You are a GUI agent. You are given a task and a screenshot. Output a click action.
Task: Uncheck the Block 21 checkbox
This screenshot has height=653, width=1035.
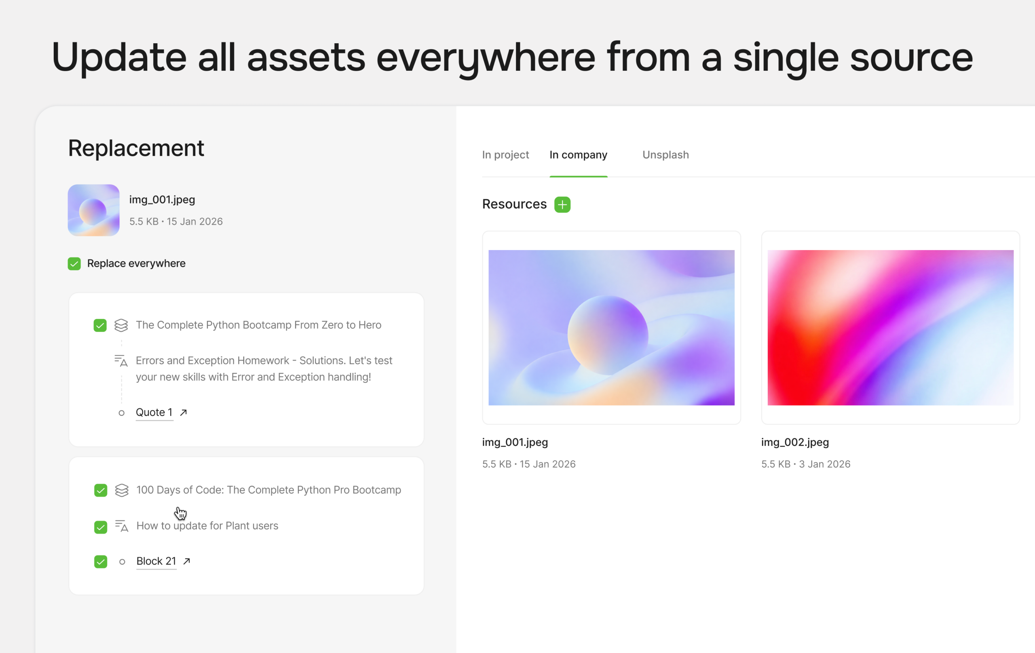[x=101, y=562]
